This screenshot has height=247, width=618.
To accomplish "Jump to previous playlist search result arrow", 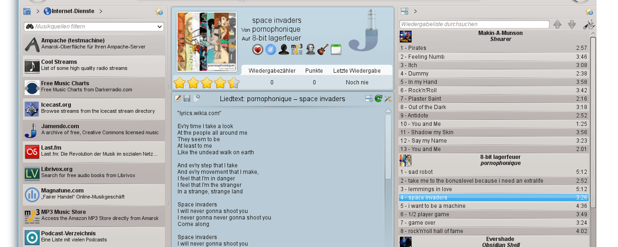I will click(557, 24).
